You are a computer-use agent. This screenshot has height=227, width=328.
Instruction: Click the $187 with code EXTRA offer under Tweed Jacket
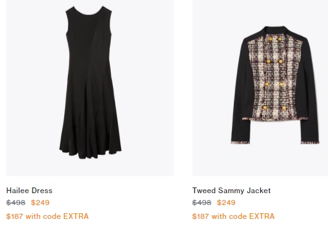click(x=233, y=216)
